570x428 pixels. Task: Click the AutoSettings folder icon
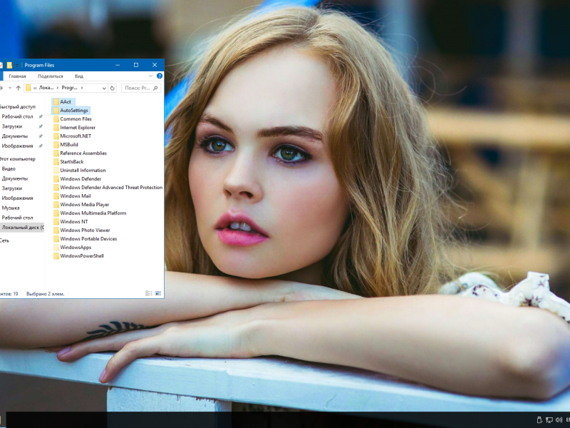point(56,111)
